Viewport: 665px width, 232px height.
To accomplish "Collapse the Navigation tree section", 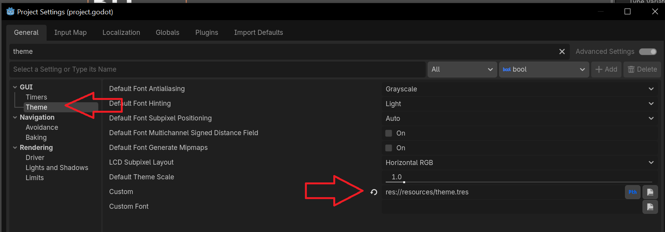I will click(x=15, y=117).
